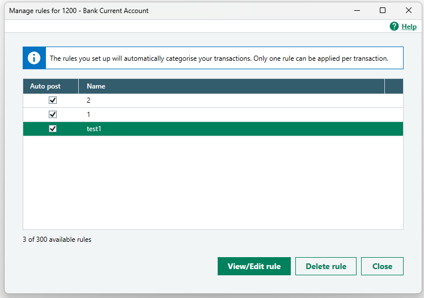This screenshot has width=424, height=298.
Task: Click the View/Edit rule button
Action: 254,266
